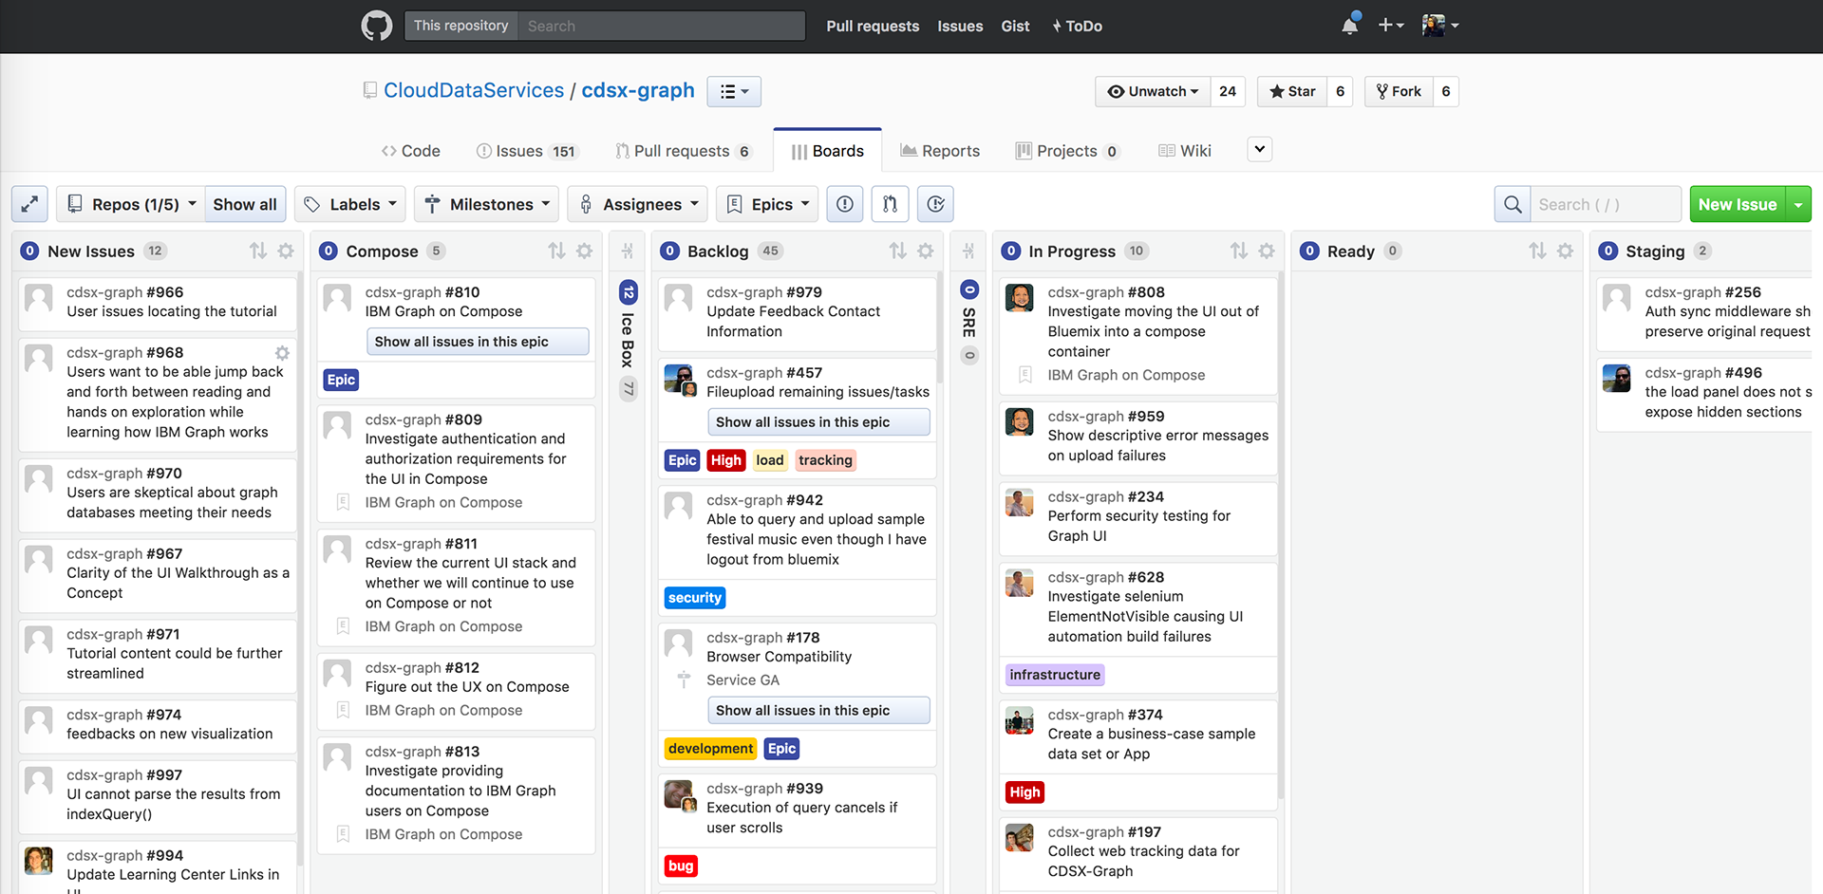Open issue #979 Update Feedback Contact card
This screenshot has height=894, width=1823.
pyautogui.click(x=798, y=313)
